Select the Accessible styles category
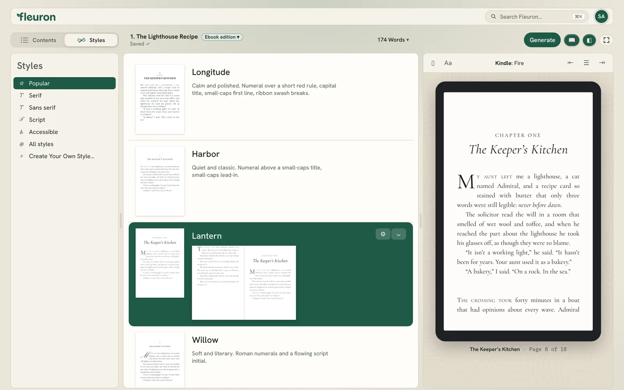Viewport: 624px width, 390px height. coord(64,132)
